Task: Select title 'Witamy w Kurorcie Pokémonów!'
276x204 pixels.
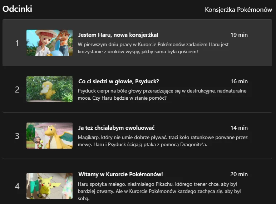Action: 120,174
